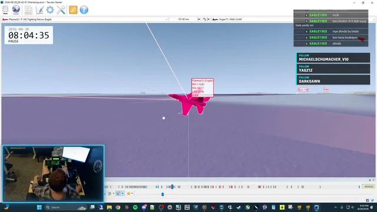Screen dimensions: 377x212
Task: Click chat message 'niye döndü bu böyle'
Action: [345, 31]
